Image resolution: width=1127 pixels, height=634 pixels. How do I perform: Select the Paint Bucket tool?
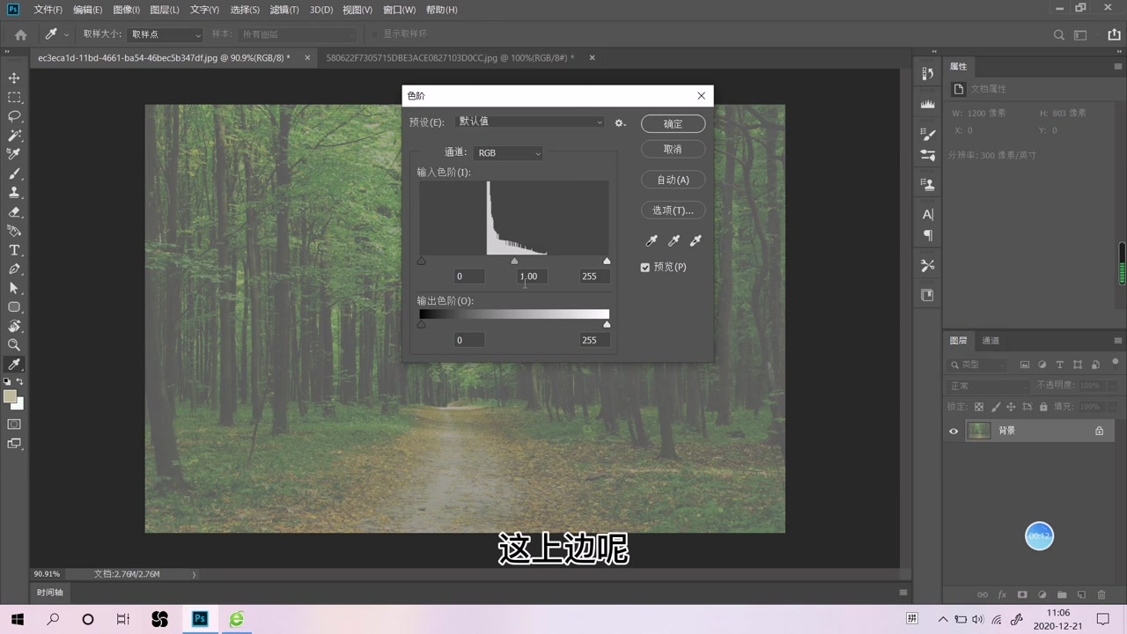pyautogui.click(x=14, y=231)
